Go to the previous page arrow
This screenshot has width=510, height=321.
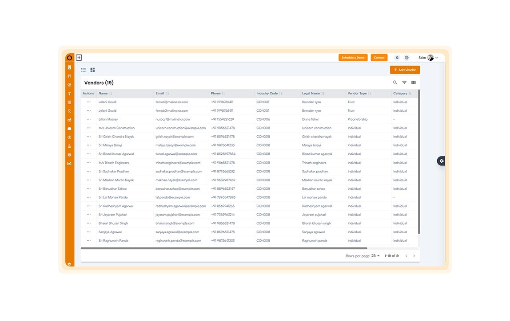point(406,256)
